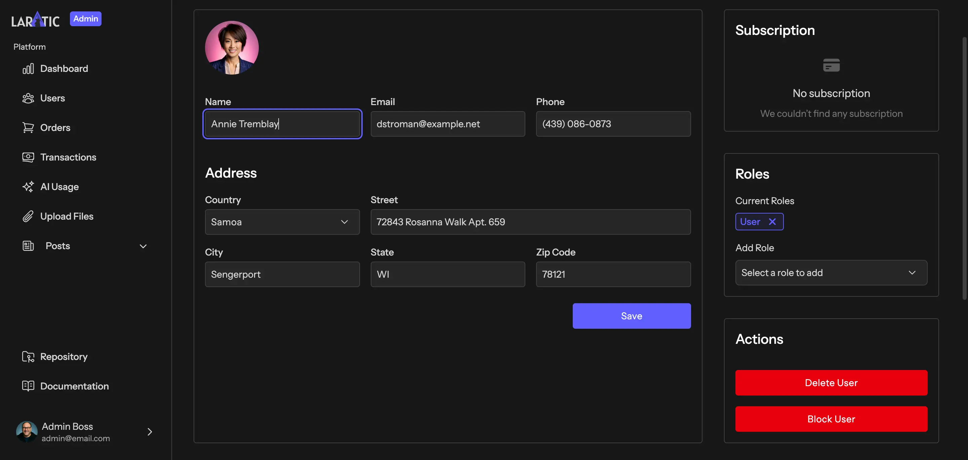
Task: Expand the Posts menu chevron
Action: [x=143, y=246]
